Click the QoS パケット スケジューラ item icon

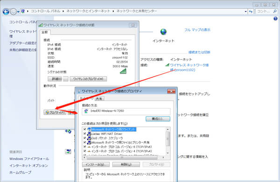(x=89, y=138)
